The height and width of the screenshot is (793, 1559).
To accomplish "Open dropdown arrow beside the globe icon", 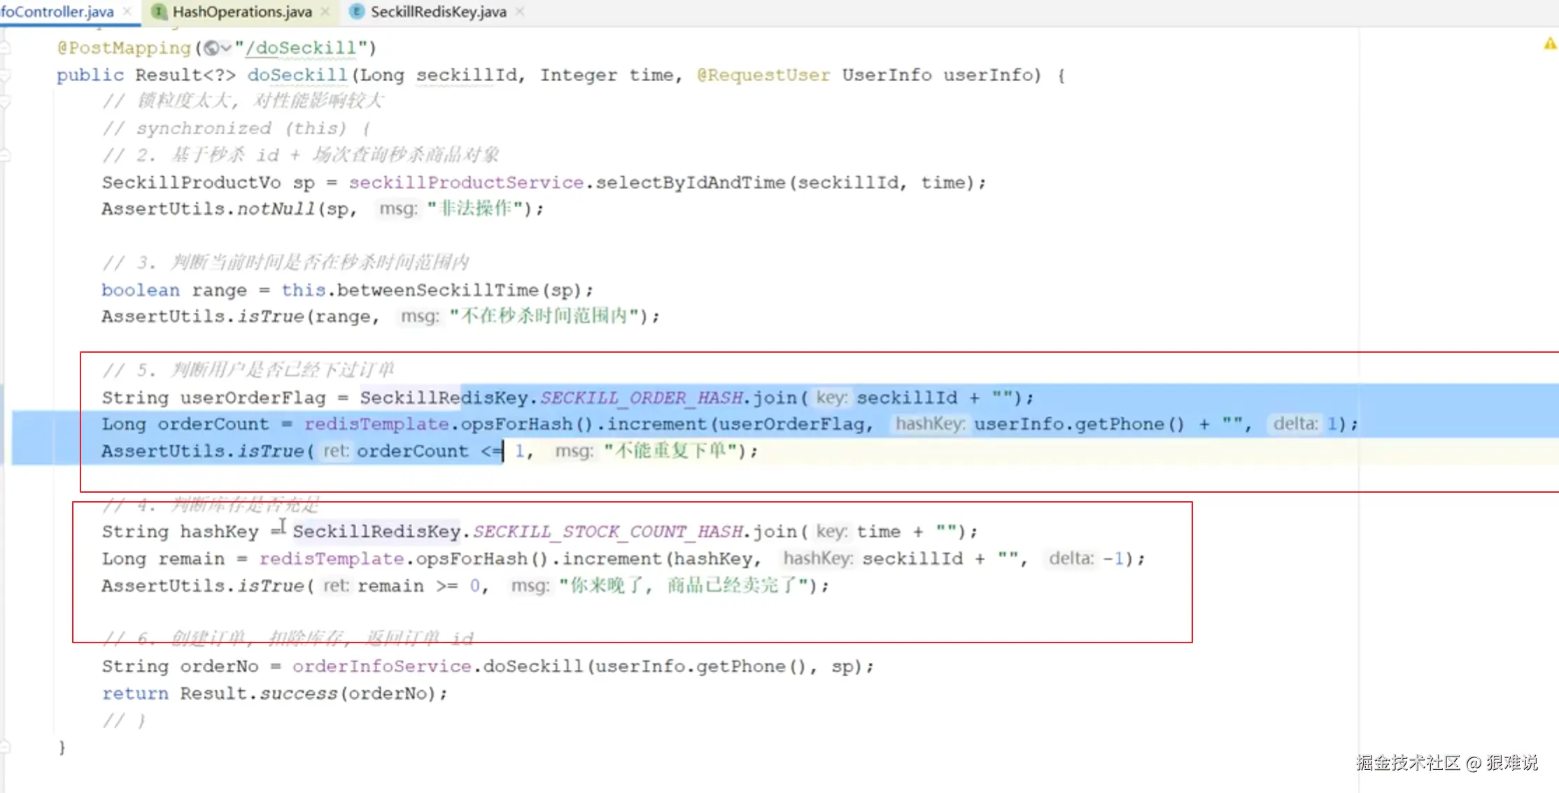I will click(x=226, y=48).
